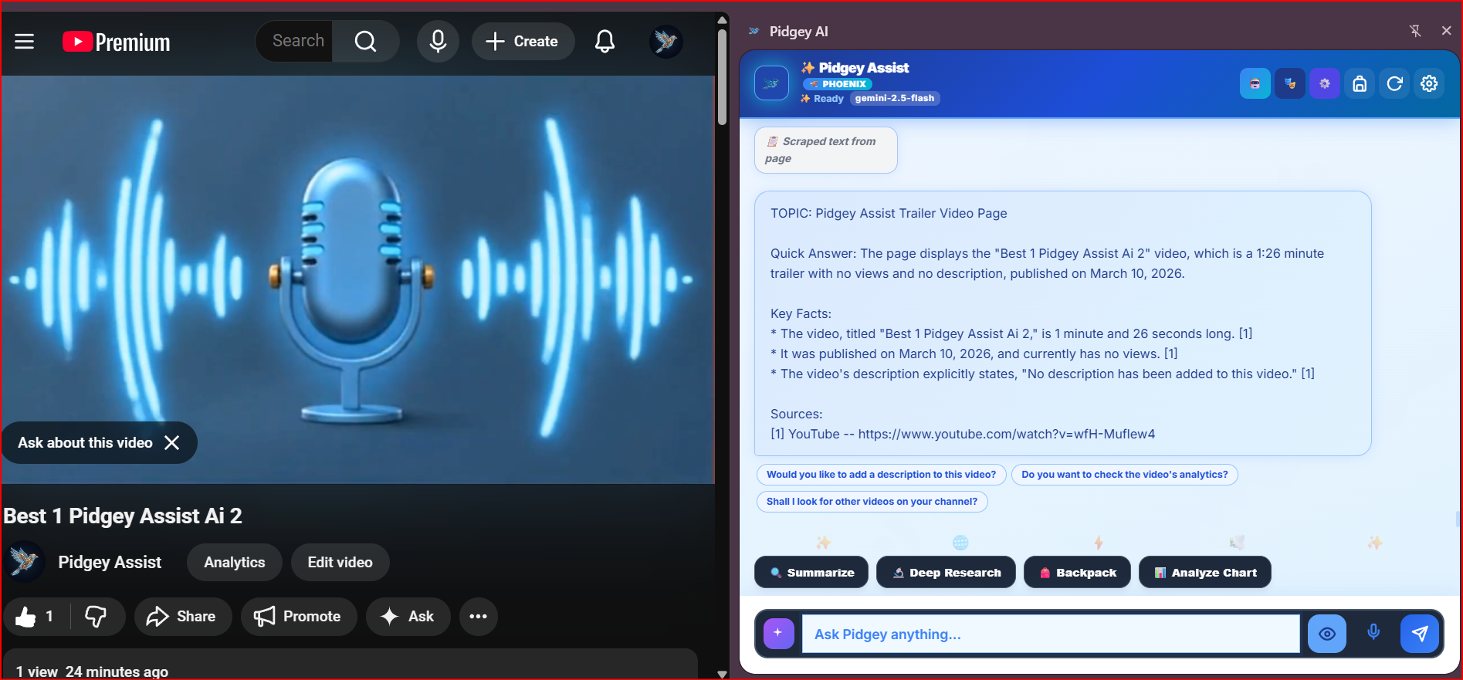Like the video with thumbs up
Viewport: 1463px width, 680px height.
[x=36, y=616]
